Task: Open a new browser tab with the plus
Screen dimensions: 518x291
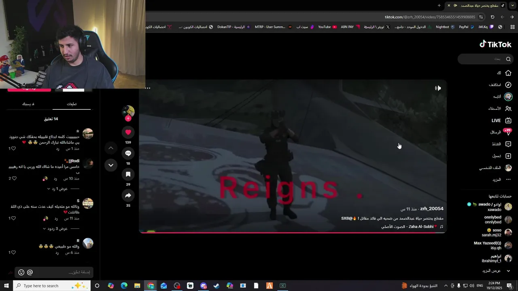Action: (x=439, y=5)
